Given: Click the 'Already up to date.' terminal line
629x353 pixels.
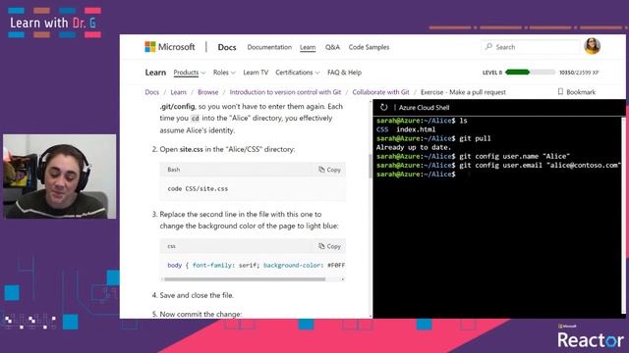Looking at the screenshot, I should coord(414,147).
